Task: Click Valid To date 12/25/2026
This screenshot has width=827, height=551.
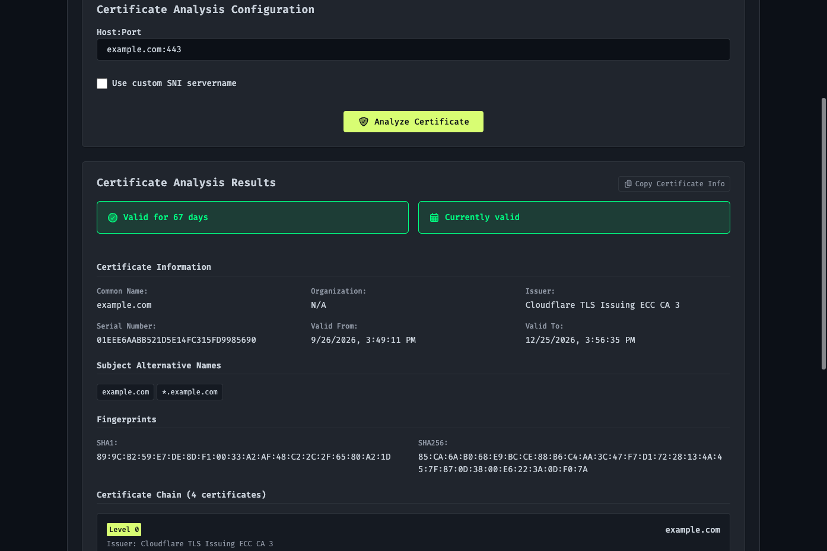Action: [x=580, y=340]
